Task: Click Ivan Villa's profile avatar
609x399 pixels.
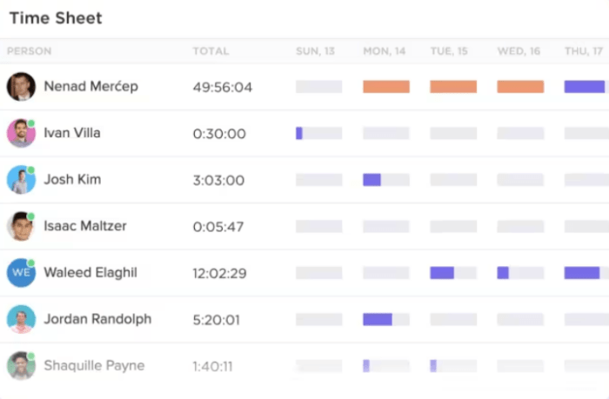Action: point(21,133)
